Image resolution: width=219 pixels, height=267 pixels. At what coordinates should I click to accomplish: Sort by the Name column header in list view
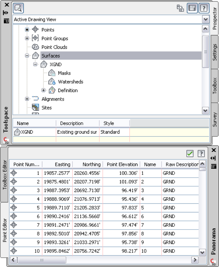35,123
